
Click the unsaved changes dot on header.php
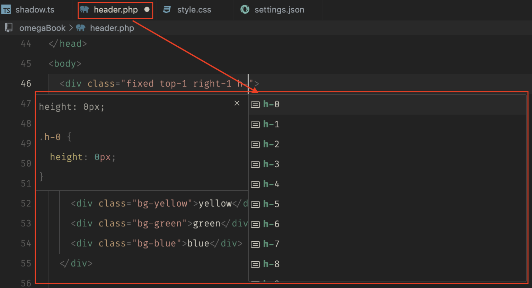tap(147, 10)
